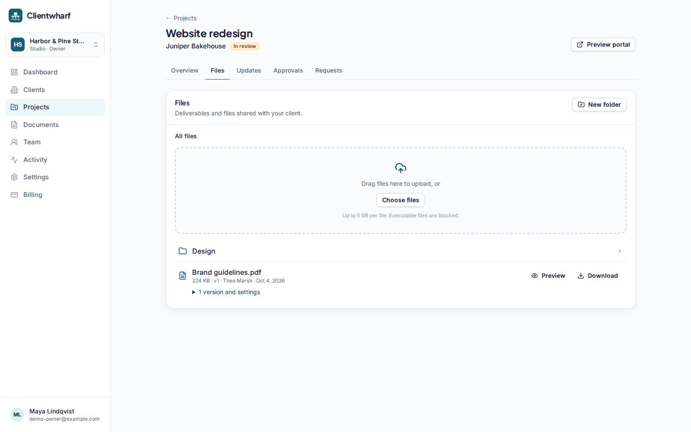
Task: Click the Clientwharf logo icon
Action: (16, 16)
